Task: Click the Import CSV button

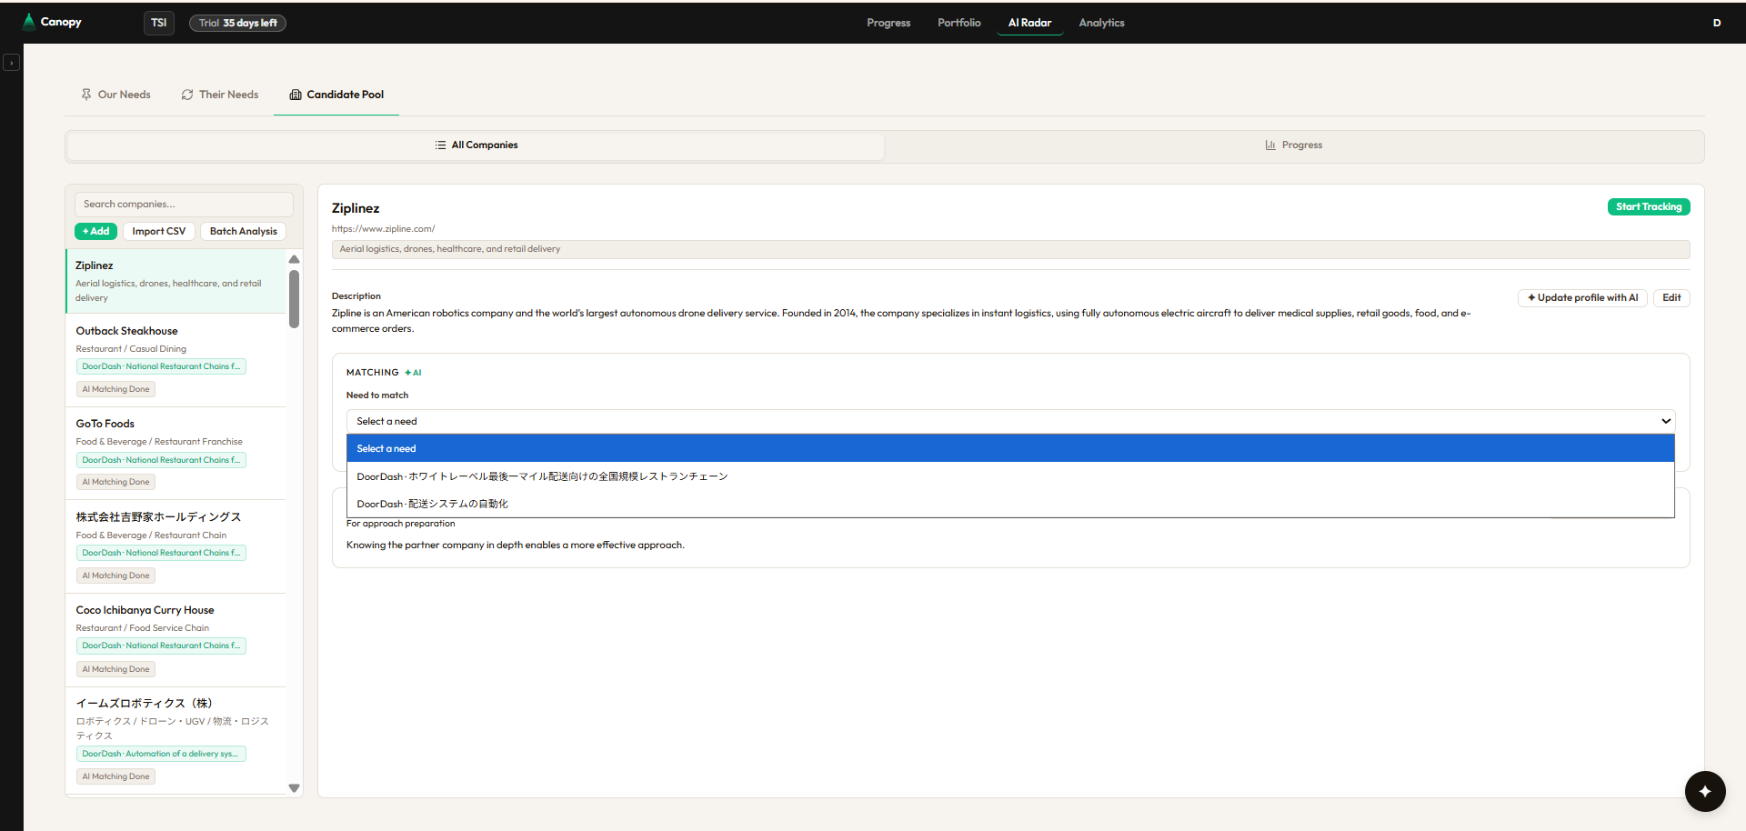Action: [x=159, y=232]
